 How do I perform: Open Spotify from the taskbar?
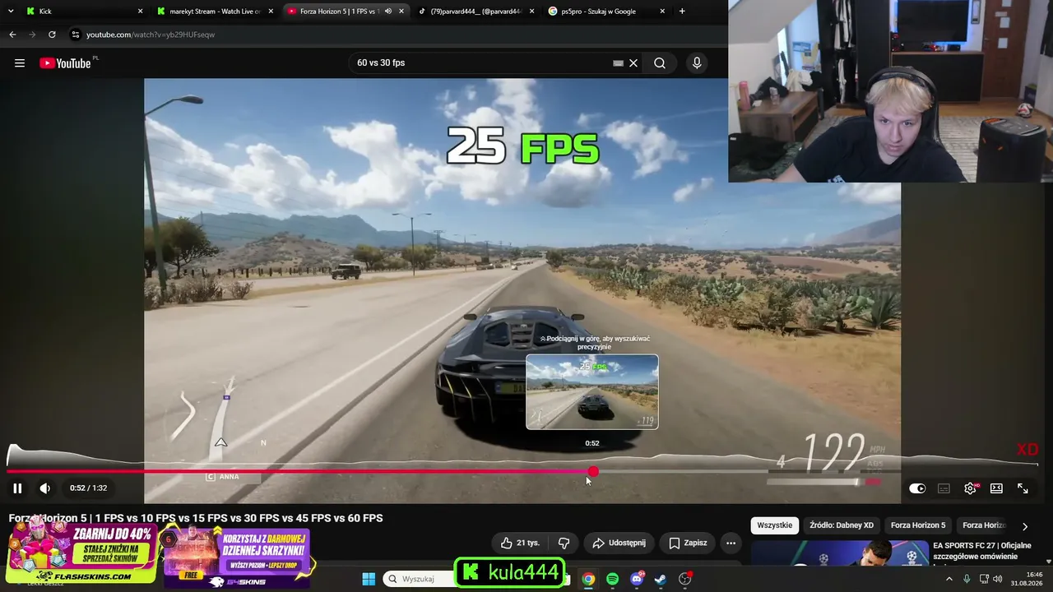tap(612, 579)
